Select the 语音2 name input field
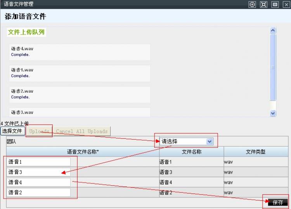Viewport: 291px width, 209px height. coord(39,192)
